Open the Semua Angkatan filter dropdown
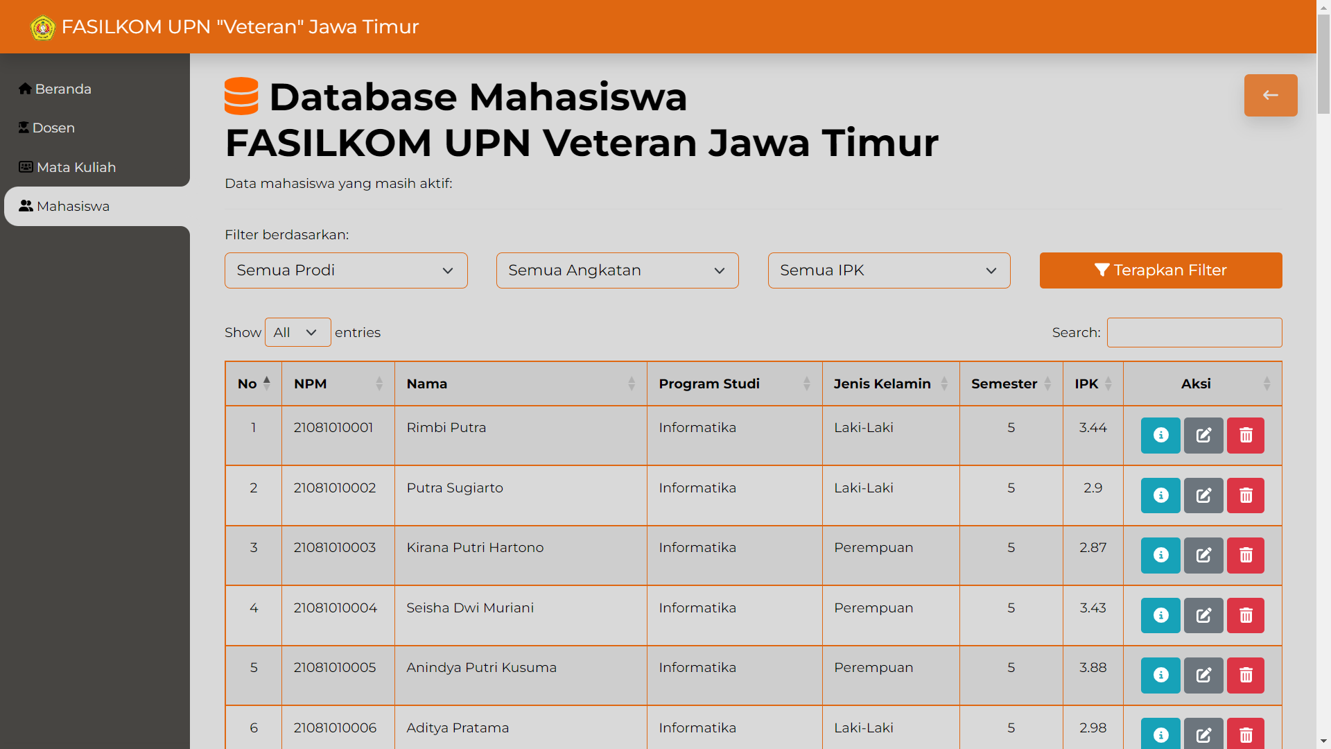Viewport: 1331px width, 749px height. point(618,270)
